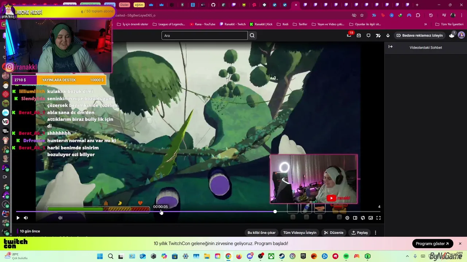The height and width of the screenshot is (262, 467).
Task: Open a new browser tab with plus
Action: (x=417, y=5)
